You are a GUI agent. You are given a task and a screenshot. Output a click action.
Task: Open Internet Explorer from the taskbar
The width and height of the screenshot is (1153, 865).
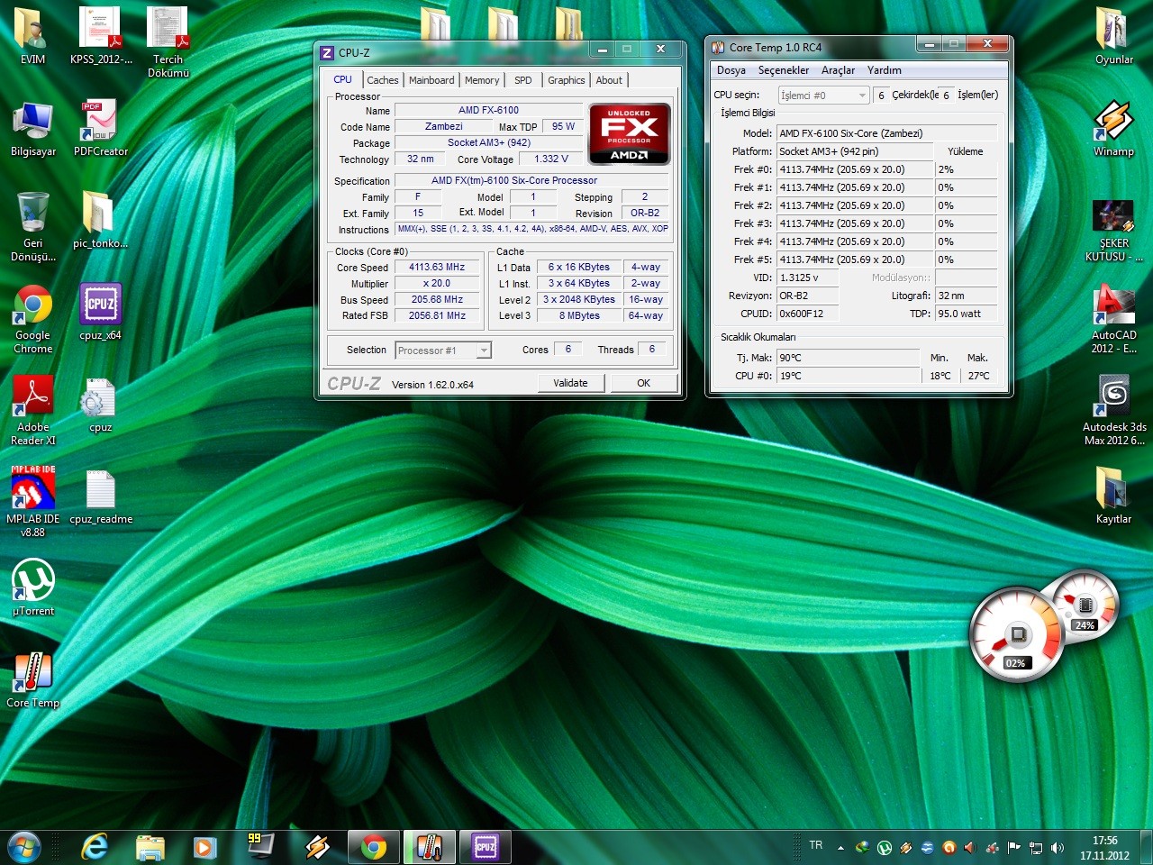[95, 847]
